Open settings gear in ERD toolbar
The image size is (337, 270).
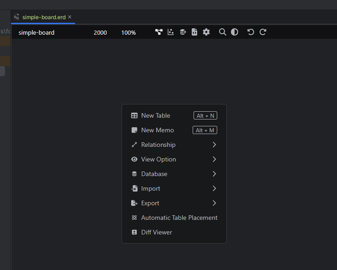point(206,32)
